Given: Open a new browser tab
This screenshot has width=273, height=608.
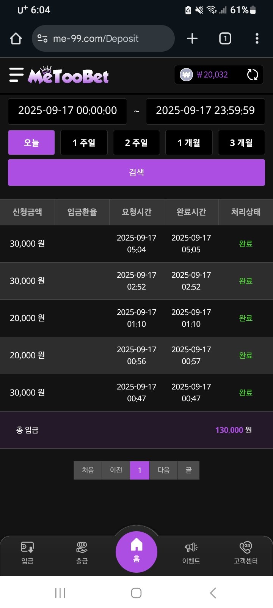Looking at the screenshot, I should (192, 38).
